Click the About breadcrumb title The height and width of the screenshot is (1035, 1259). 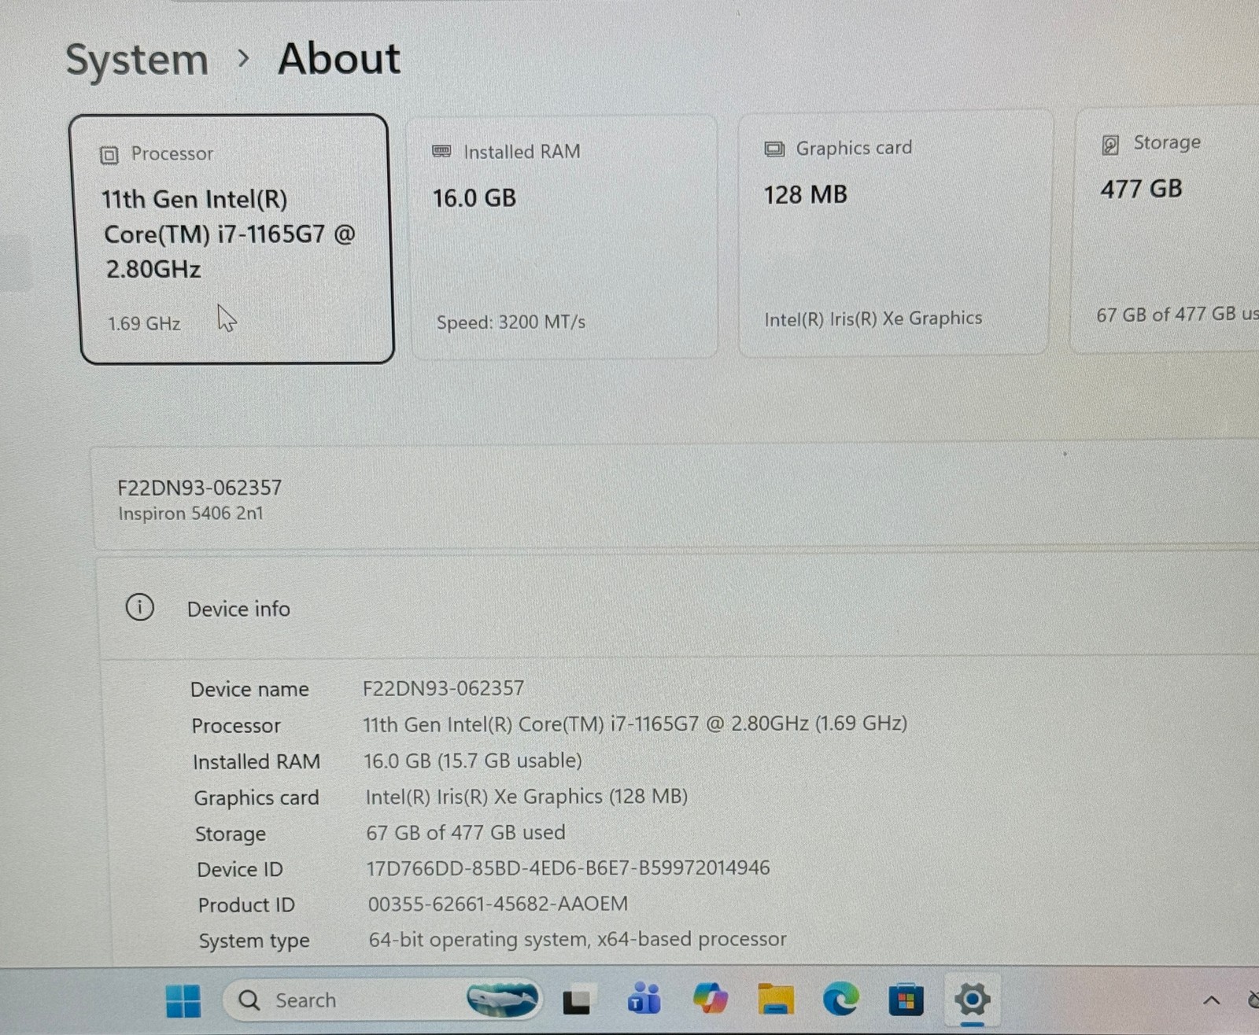339,59
